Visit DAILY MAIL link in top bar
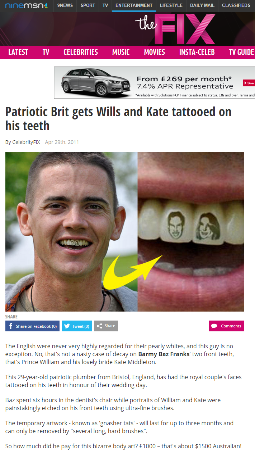255x458 pixels. 202,5
